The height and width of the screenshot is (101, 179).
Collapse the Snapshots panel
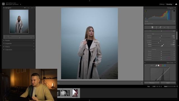tap(4, 43)
